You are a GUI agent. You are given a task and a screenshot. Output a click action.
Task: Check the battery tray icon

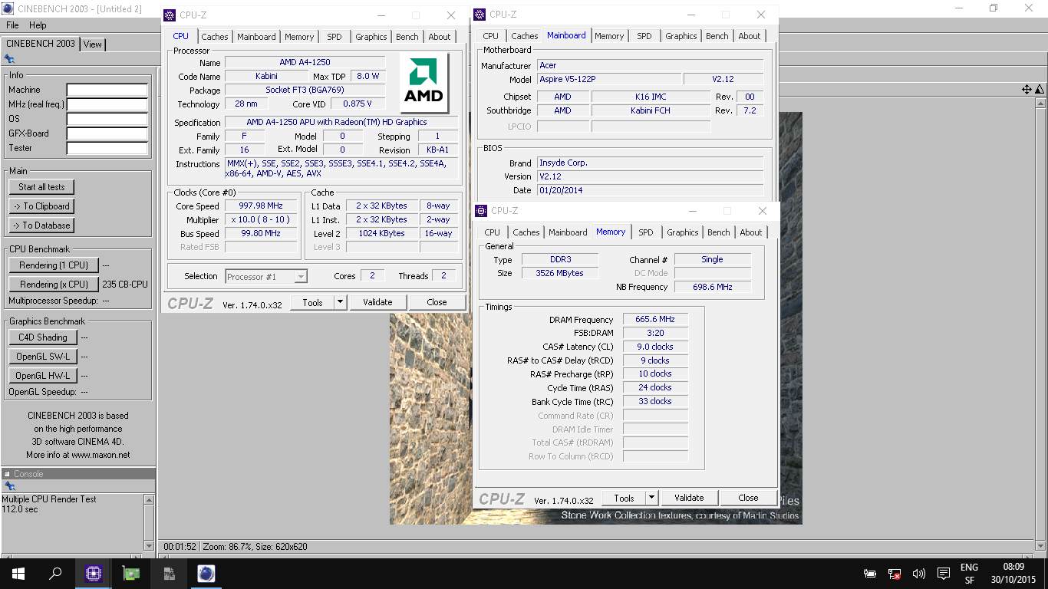point(870,574)
